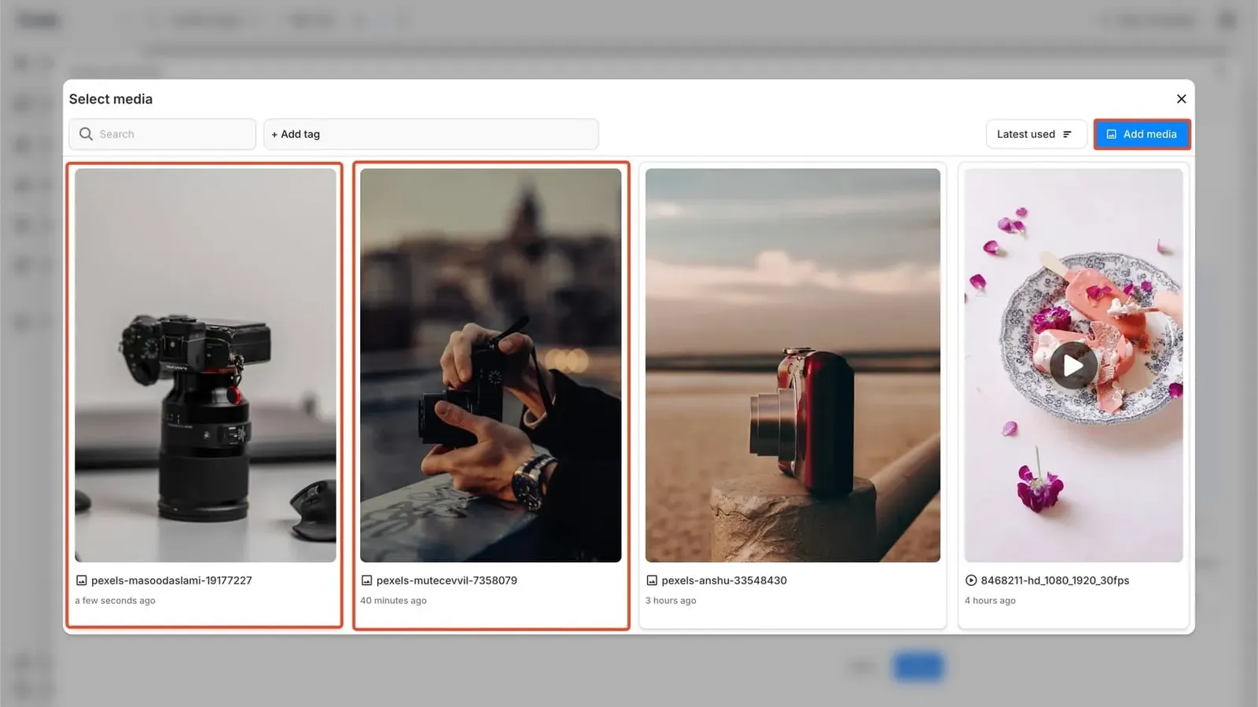Click the pexels-anshu-33548430 file name

(x=724, y=580)
